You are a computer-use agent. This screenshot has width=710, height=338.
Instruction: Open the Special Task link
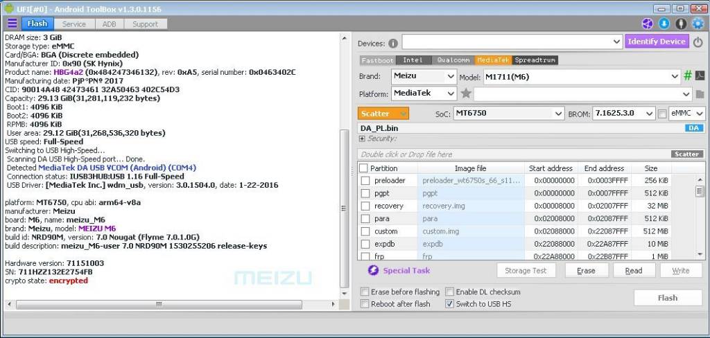tap(406, 271)
